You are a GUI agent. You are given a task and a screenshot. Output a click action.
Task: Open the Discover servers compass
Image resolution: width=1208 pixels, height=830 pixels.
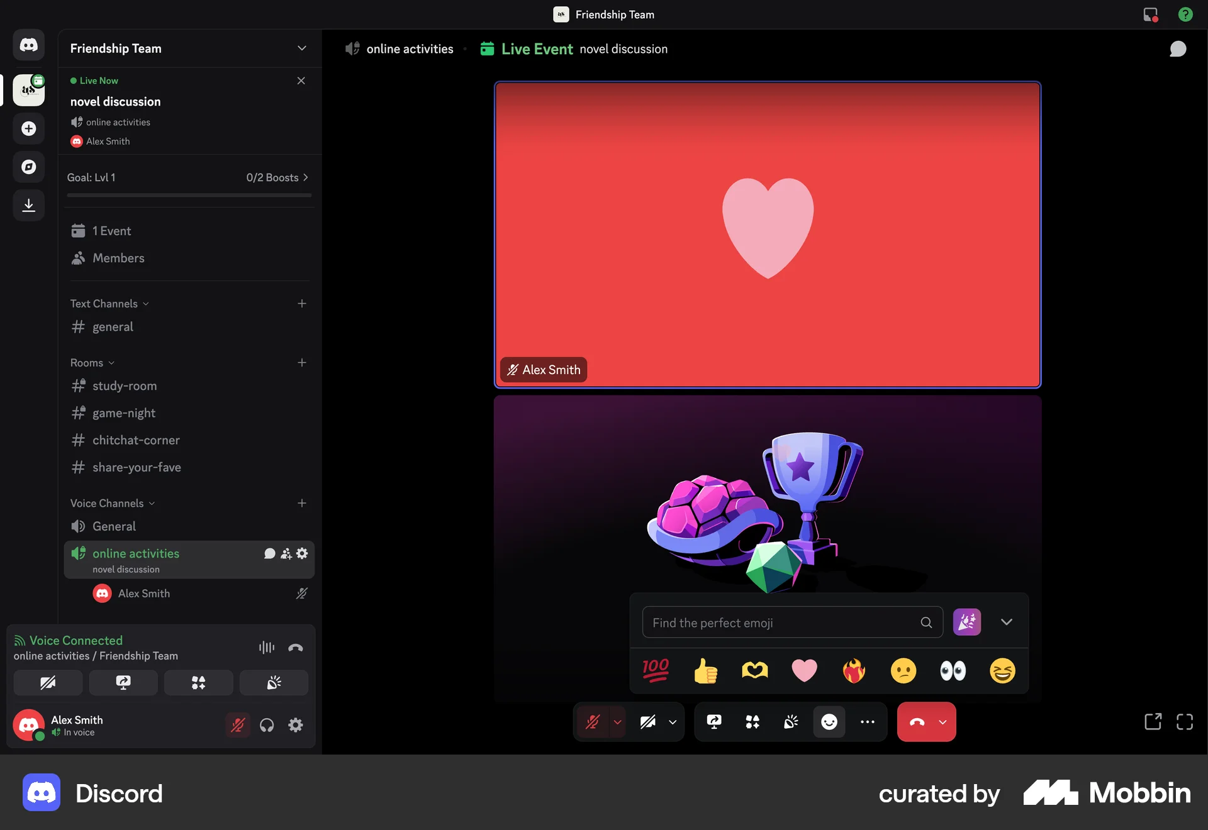click(28, 167)
